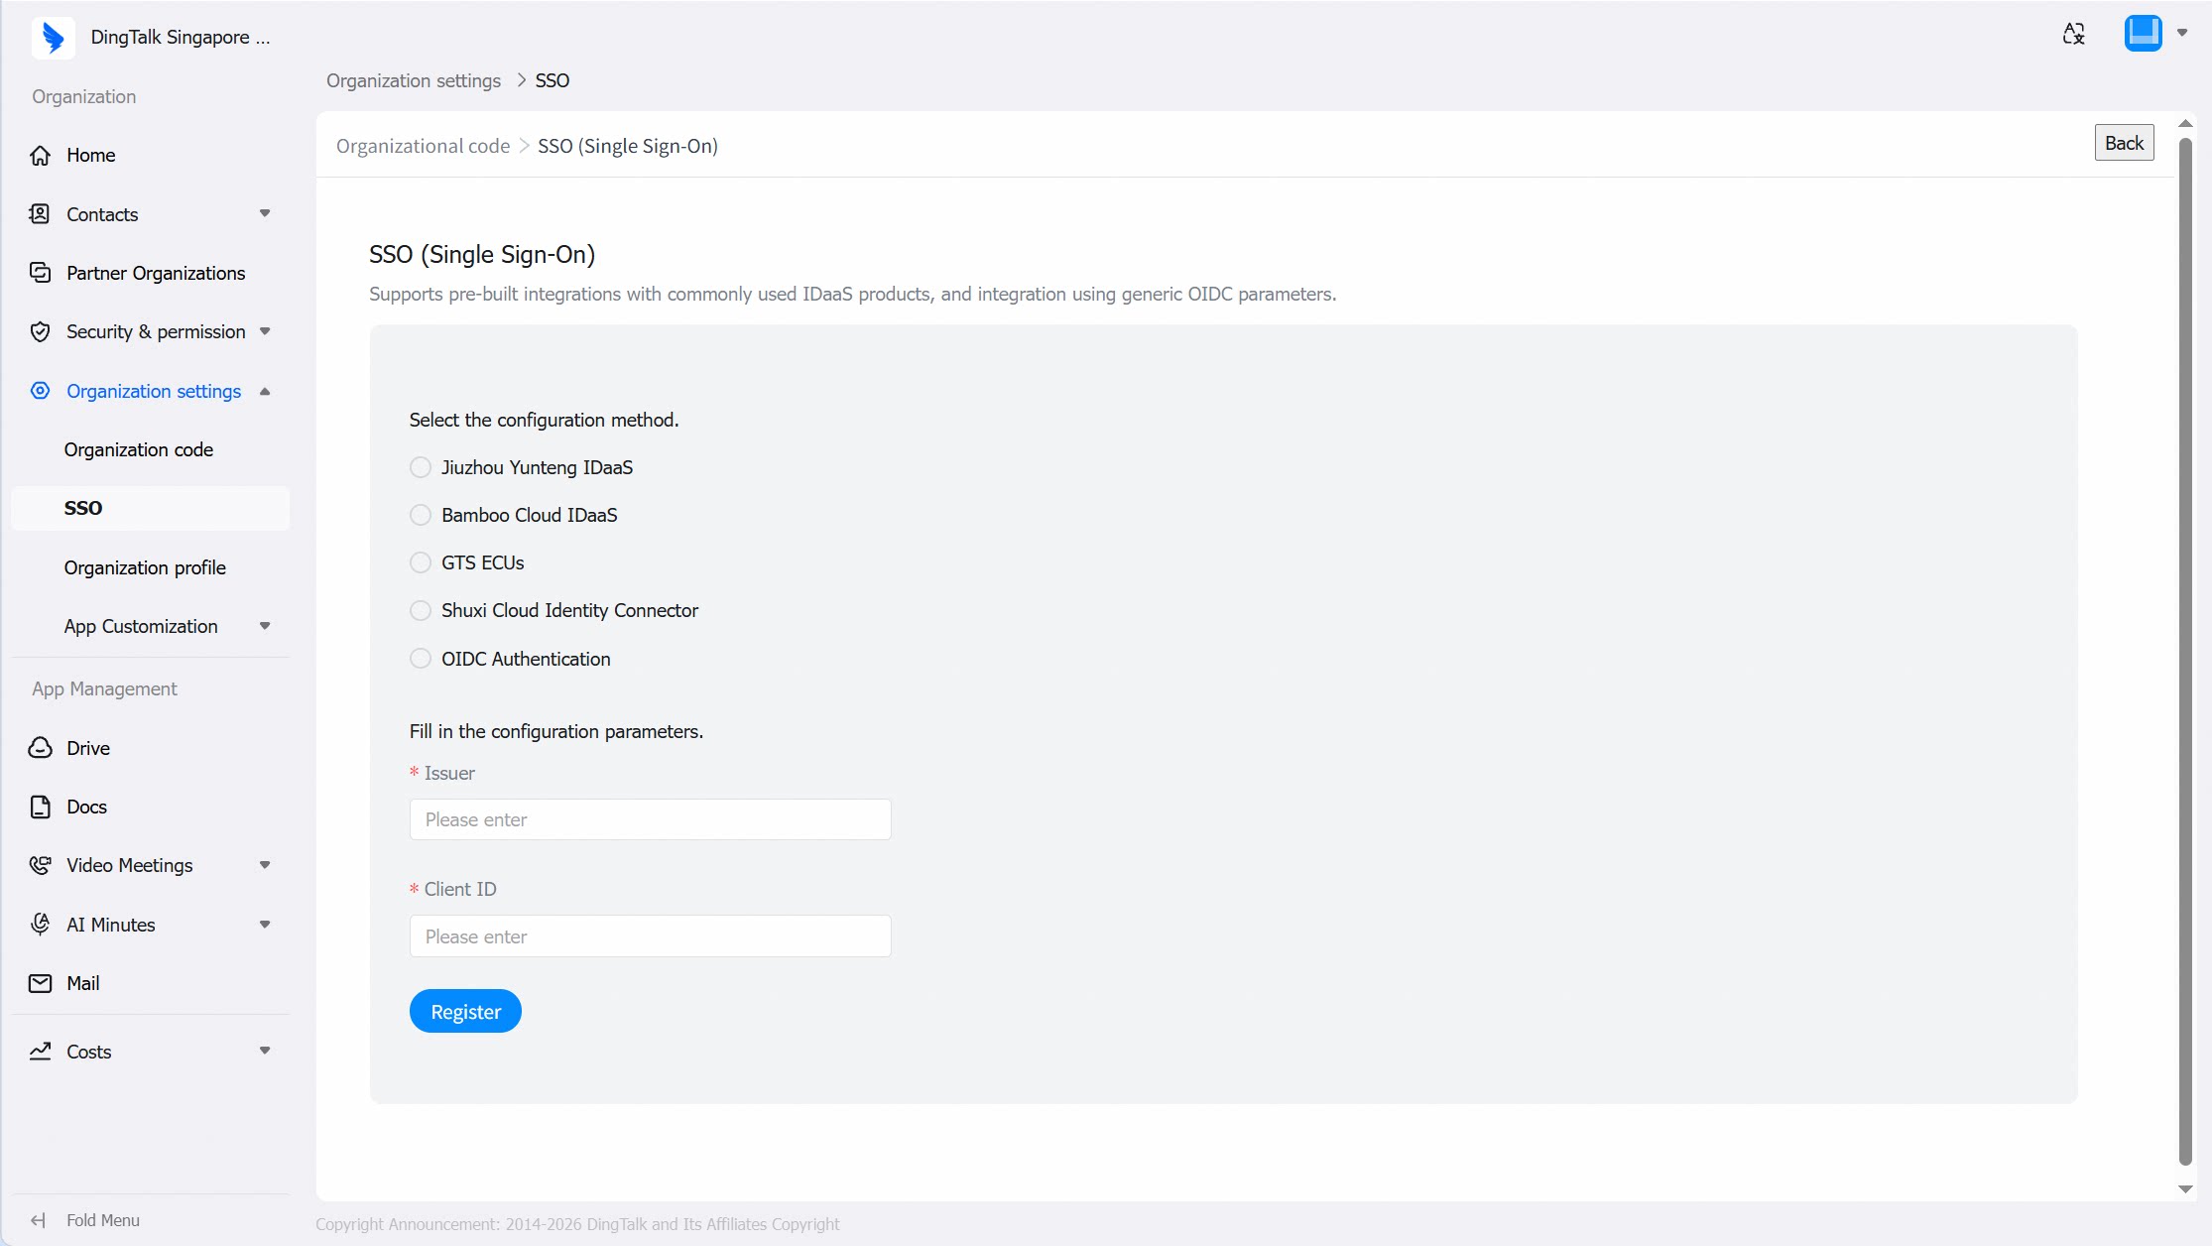Click the Home house icon
This screenshot has height=1246, width=2212.
pos(40,156)
